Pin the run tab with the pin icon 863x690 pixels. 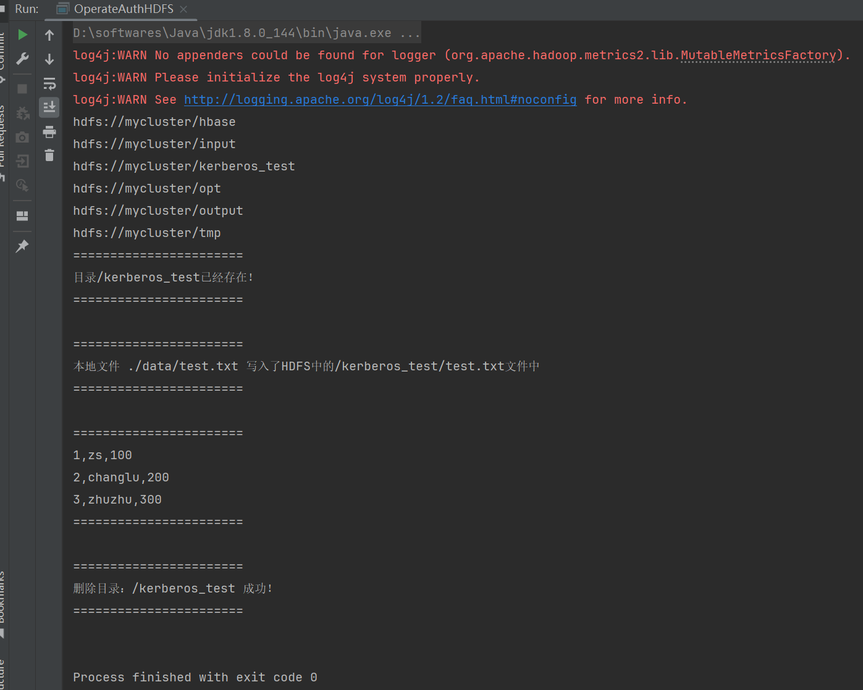[22, 246]
